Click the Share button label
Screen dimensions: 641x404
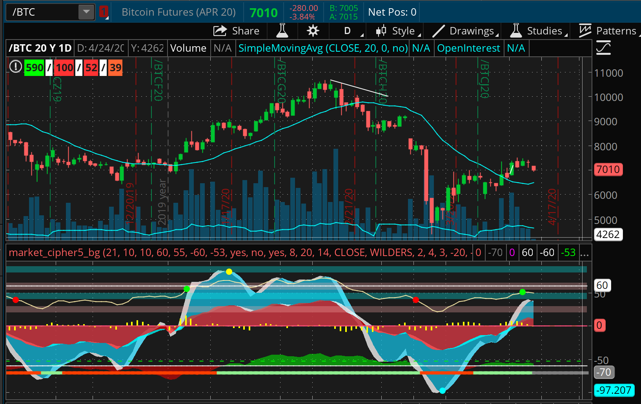246,31
